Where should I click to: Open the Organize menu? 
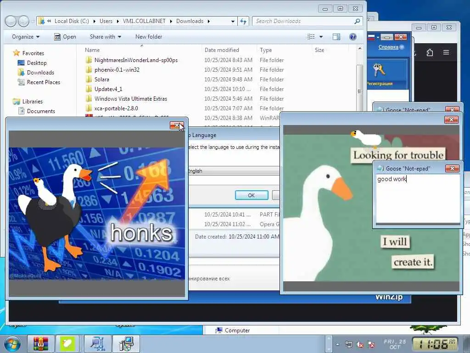click(26, 37)
